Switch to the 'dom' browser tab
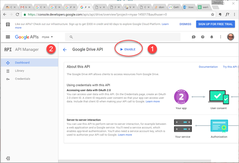The image size is (239, 163). click(x=160, y=7)
